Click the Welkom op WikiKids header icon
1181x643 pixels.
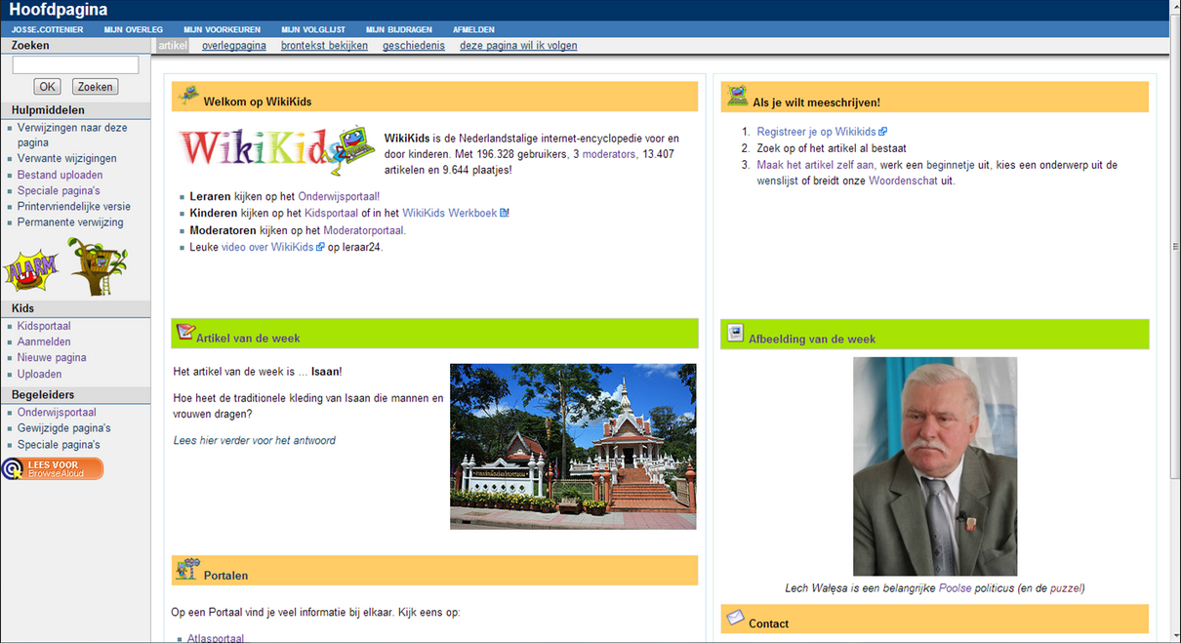(189, 96)
